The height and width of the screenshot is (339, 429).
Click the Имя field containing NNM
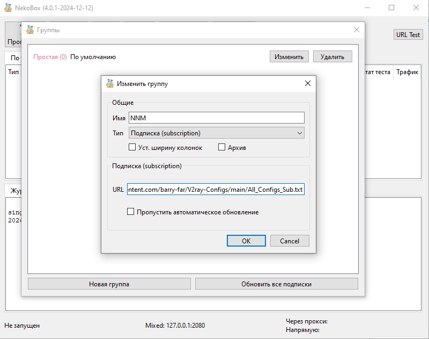coord(216,117)
